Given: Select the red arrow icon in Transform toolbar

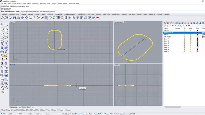Looking at the screenshot, I should click(x=98, y=18).
